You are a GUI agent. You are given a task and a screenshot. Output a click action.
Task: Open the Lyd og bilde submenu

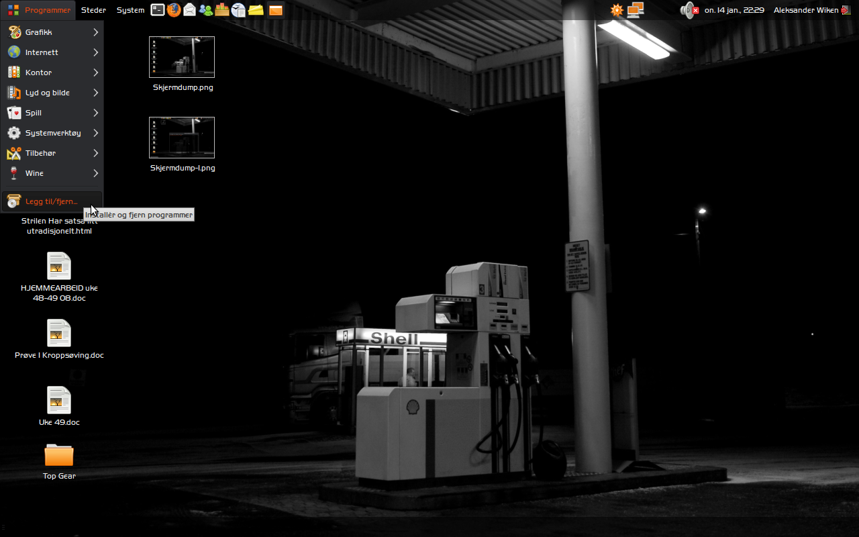52,93
